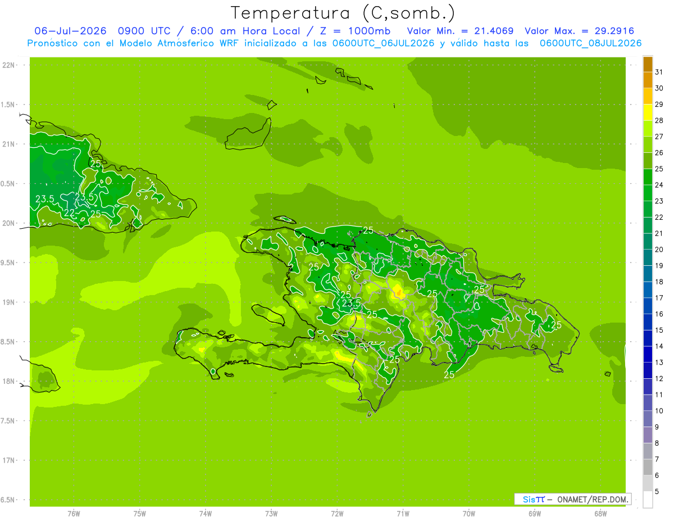This screenshot has height=521, width=674.
Task: Click the 'Temperatura (C,somb.)' map title
Action: [343, 13]
